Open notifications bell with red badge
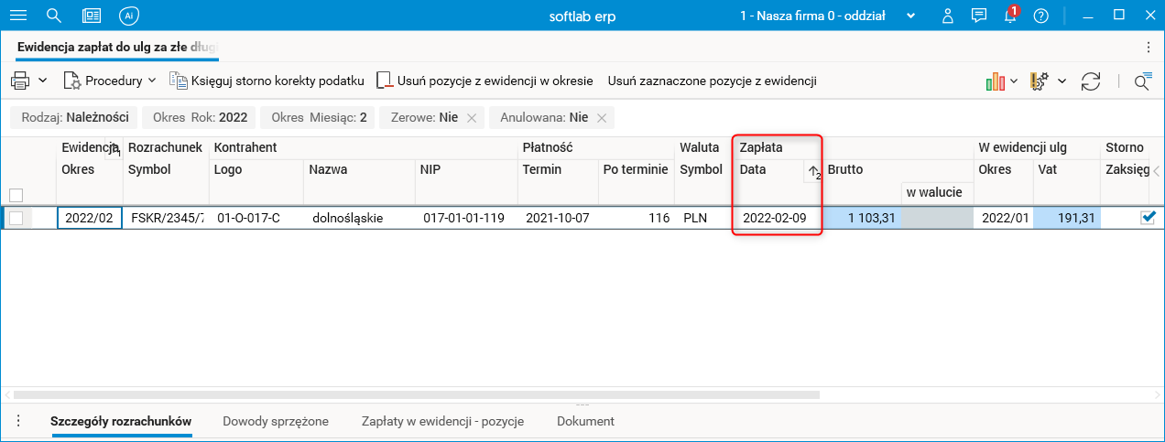1165x442 pixels. pos(1010,16)
